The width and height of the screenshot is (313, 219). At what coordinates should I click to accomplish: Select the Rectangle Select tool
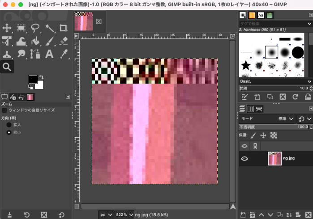[x=21, y=28]
